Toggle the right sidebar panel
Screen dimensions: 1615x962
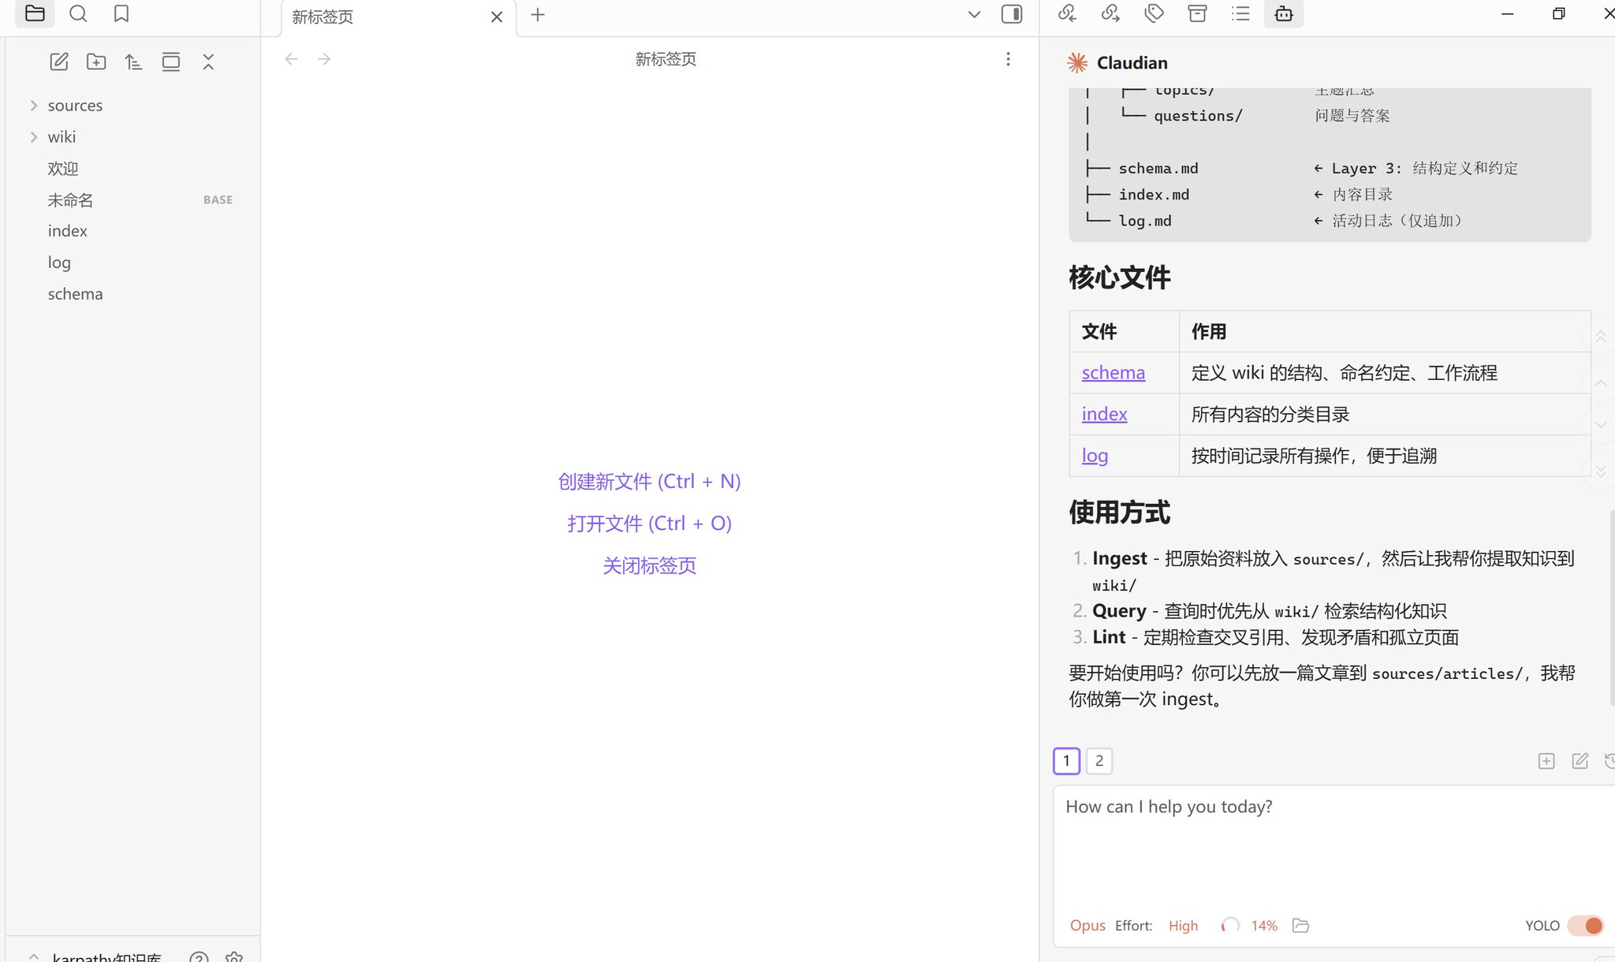1012,14
